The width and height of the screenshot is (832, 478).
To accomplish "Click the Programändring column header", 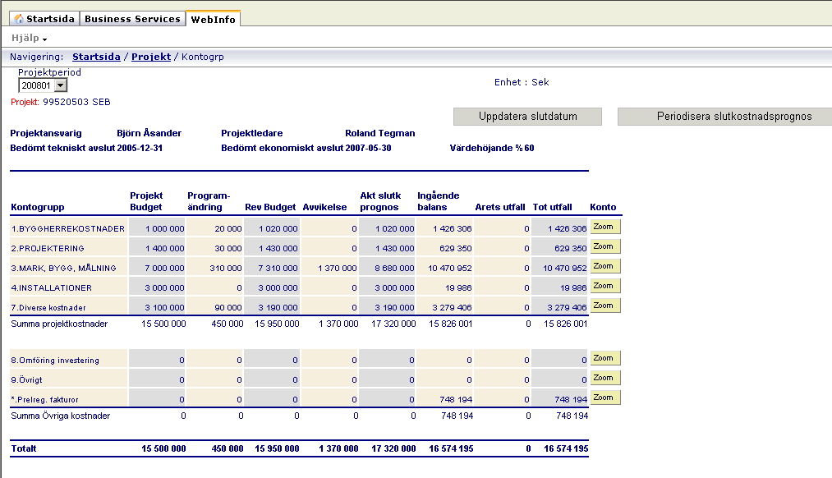I will pos(209,201).
